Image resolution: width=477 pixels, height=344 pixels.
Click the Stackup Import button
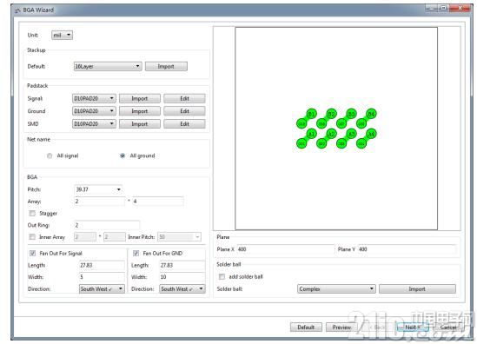click(x=166, y=66)
